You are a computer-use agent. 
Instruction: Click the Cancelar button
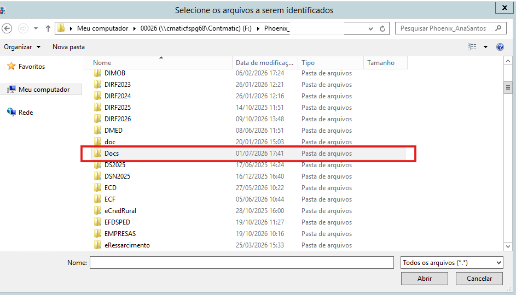click(479, 279)
